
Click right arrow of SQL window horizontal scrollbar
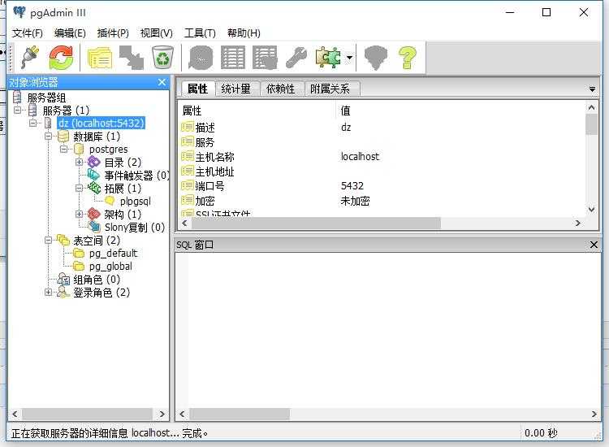click(x=594, y=414)
